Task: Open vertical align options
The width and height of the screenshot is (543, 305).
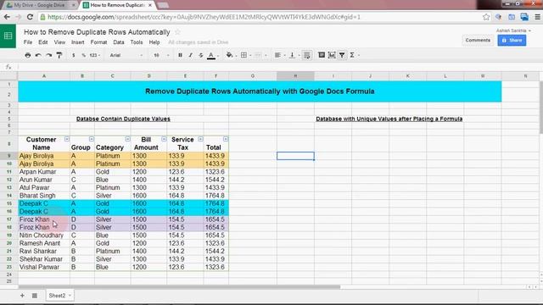Action: 294,55
